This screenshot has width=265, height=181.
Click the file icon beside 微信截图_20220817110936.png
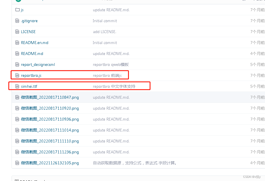pyautogui.click(x=17, y=119)
